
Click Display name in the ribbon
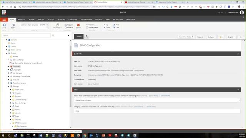pos(92,27)
